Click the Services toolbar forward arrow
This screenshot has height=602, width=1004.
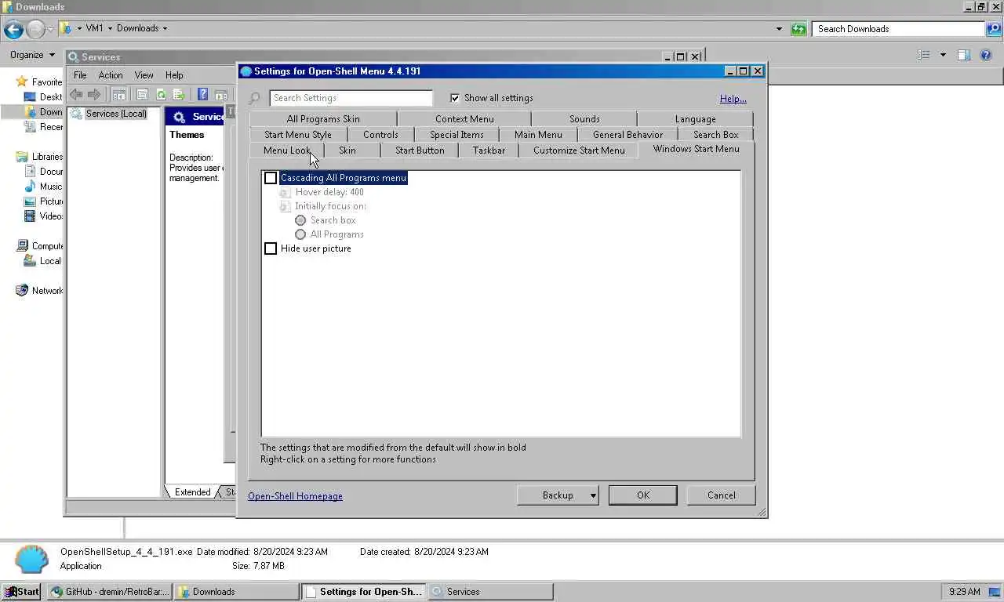pos(94,94)
